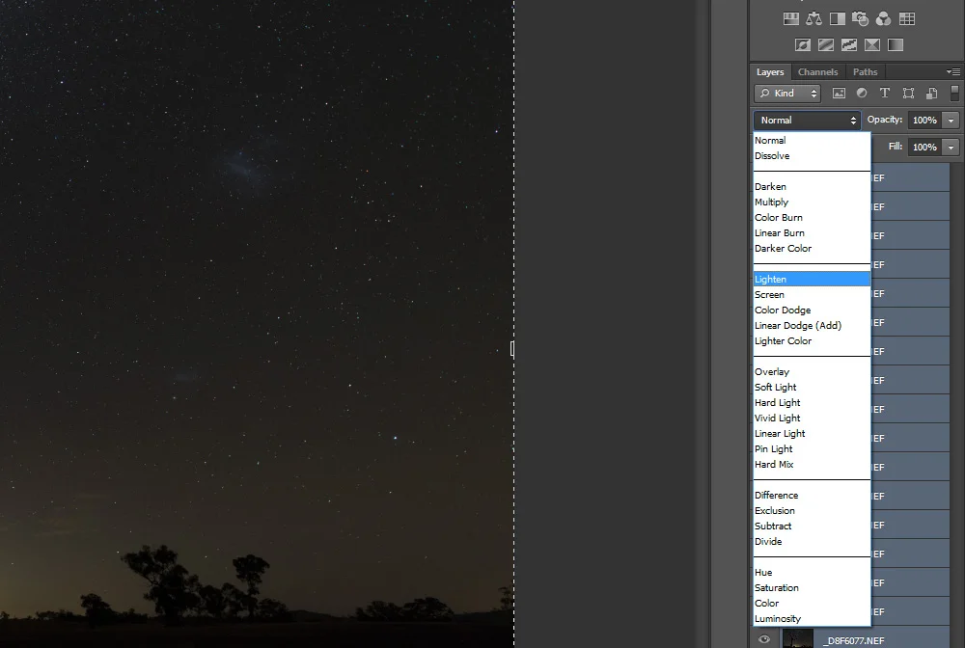This screenshot has height=648, width=965.
Task: Choose Linear Dodge (Add) blend mode
Action: [x=812, y=325]
